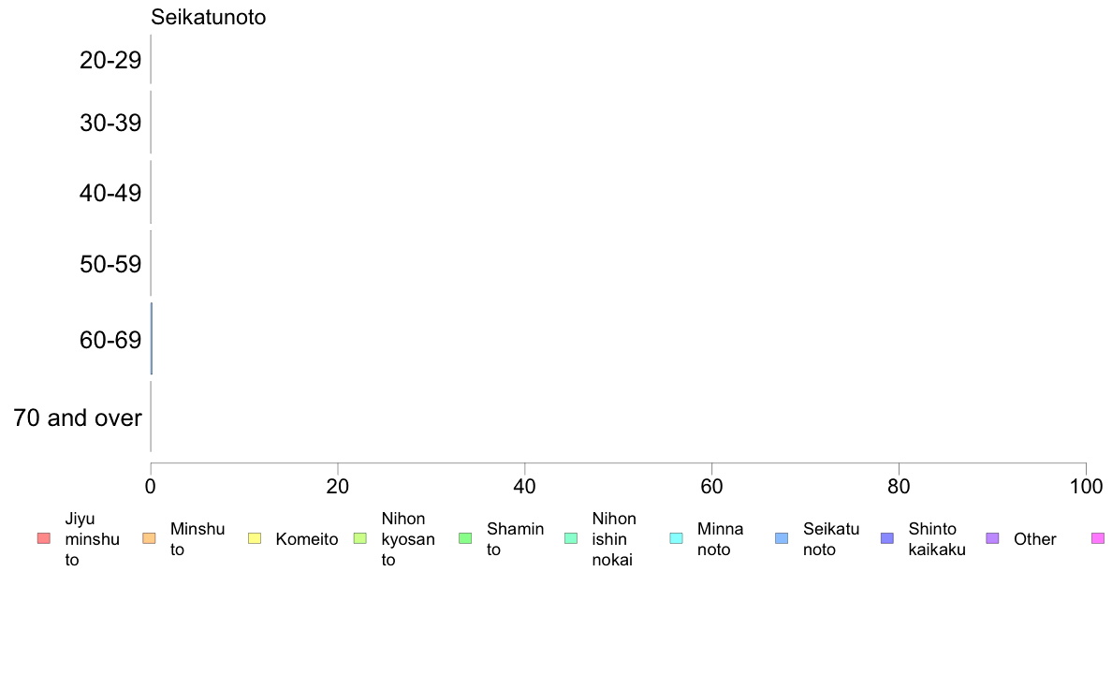Screen dimensions: 1112x689
Task: Click the Nihon kyosan to legend swatch
Action: pos(360,538)
